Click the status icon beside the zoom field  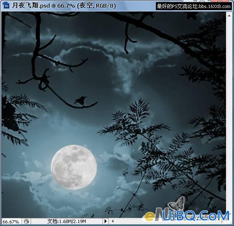tap(27, 221)
